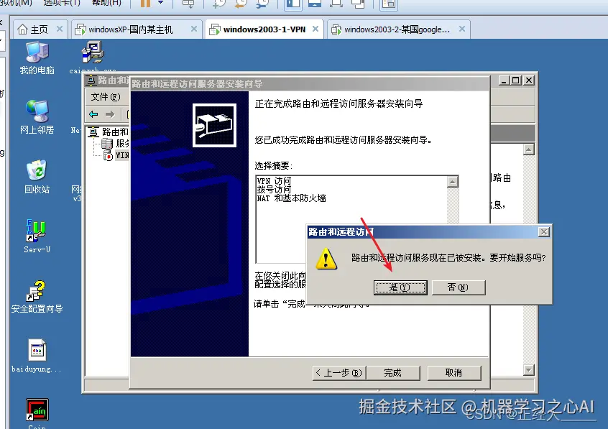This screenshot has height=429, width=608.
Task: Select the Serv-U desktop shortcut
Action: (x=37, y=236)
